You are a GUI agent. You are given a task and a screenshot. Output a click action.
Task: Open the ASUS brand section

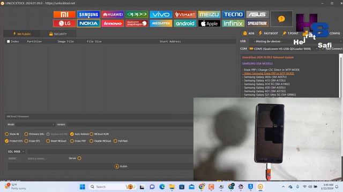click(x=257, y=14)
